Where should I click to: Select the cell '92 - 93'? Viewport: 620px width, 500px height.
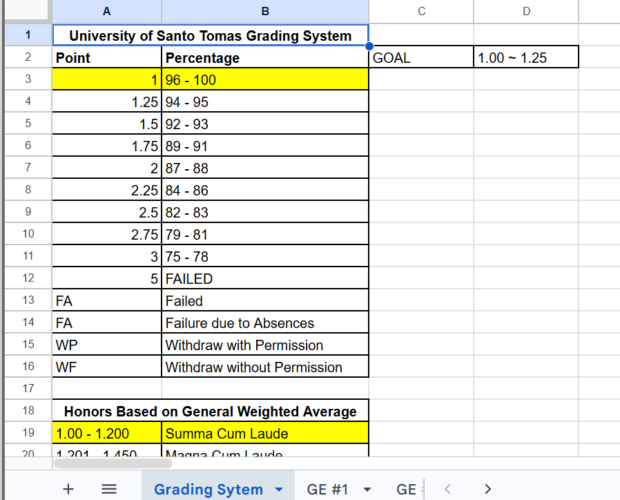[265, 124]
